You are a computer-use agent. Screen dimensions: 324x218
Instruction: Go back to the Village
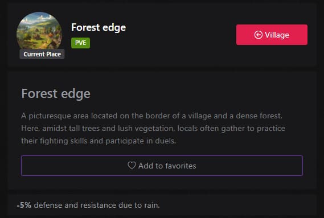click(272, 35)
